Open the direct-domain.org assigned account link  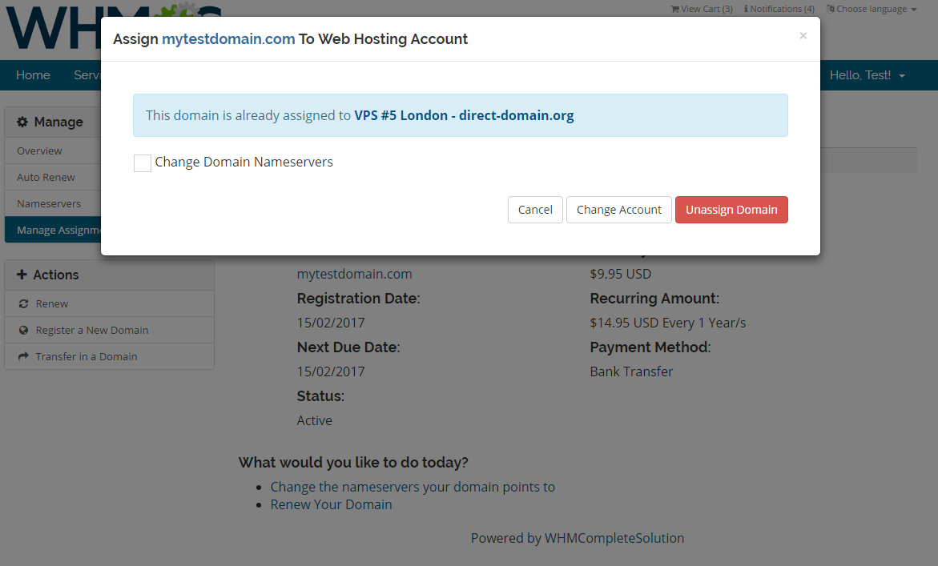click(x=464, y=114)
